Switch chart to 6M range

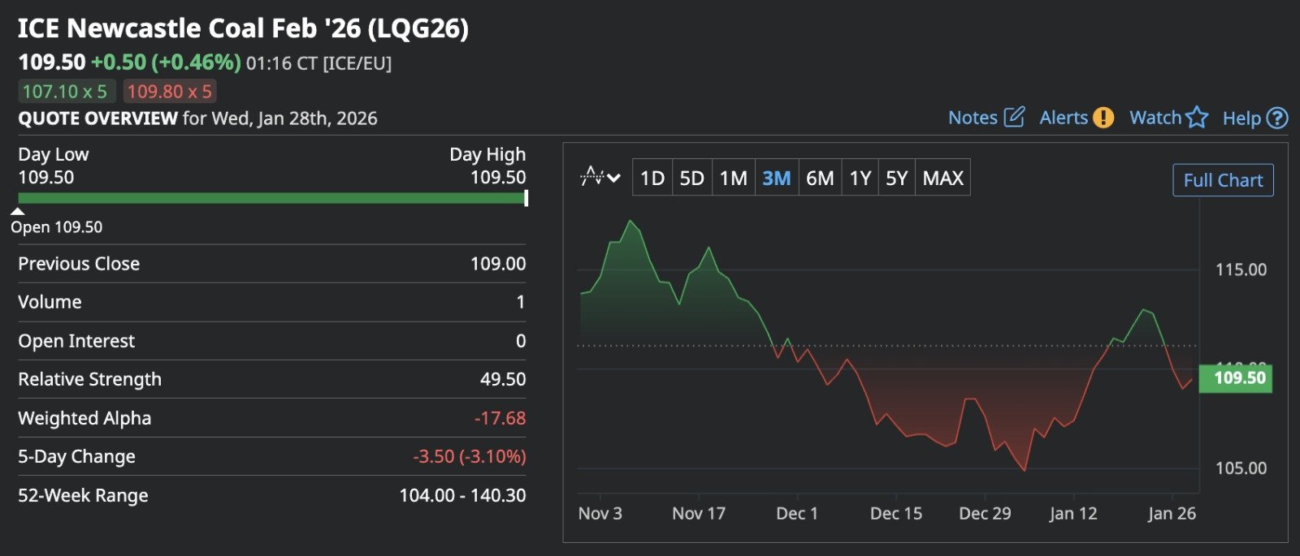tap(820, 178)
